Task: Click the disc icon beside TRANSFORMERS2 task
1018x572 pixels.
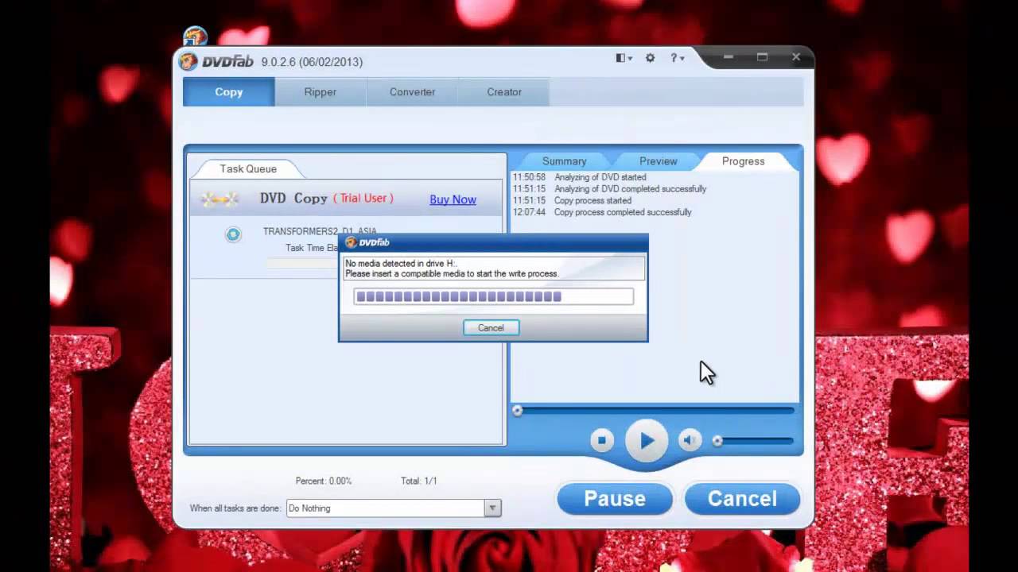Action: (233, 234)
